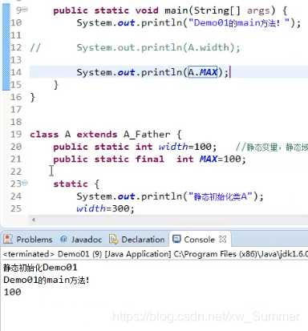
Task: Collapse the static block fold at line 23
Action: tap(25, 183)
